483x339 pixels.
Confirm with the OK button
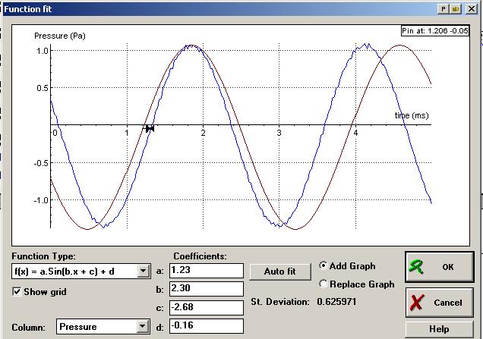439,267
